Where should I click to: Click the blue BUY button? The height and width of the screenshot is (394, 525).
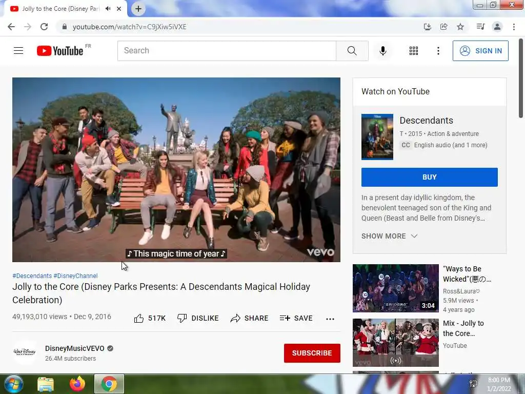(429, 177)
